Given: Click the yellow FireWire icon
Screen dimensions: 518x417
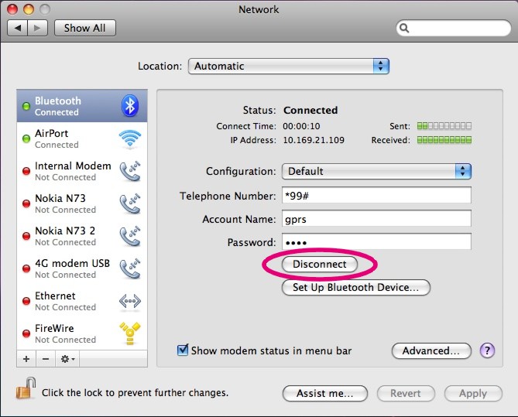Looking at the screenshot, I should (130, 333).
